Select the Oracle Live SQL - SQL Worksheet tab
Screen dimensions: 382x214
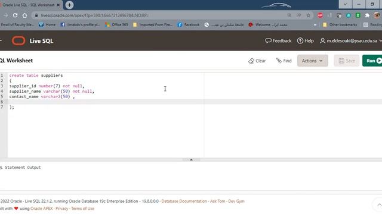pos(30,5)
